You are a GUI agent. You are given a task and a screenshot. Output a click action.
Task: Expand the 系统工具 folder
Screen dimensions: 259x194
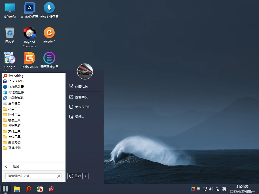tap(14, 137)
